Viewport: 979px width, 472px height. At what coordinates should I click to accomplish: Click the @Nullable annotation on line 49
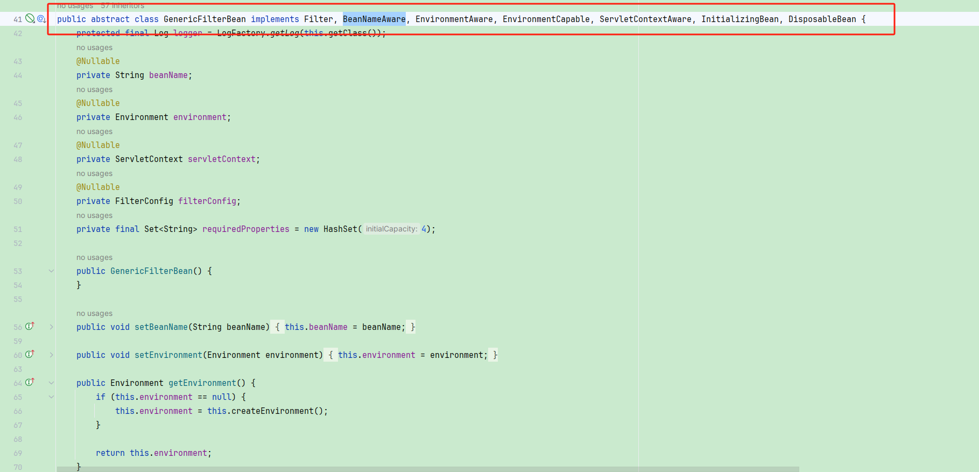coord(98,187)
